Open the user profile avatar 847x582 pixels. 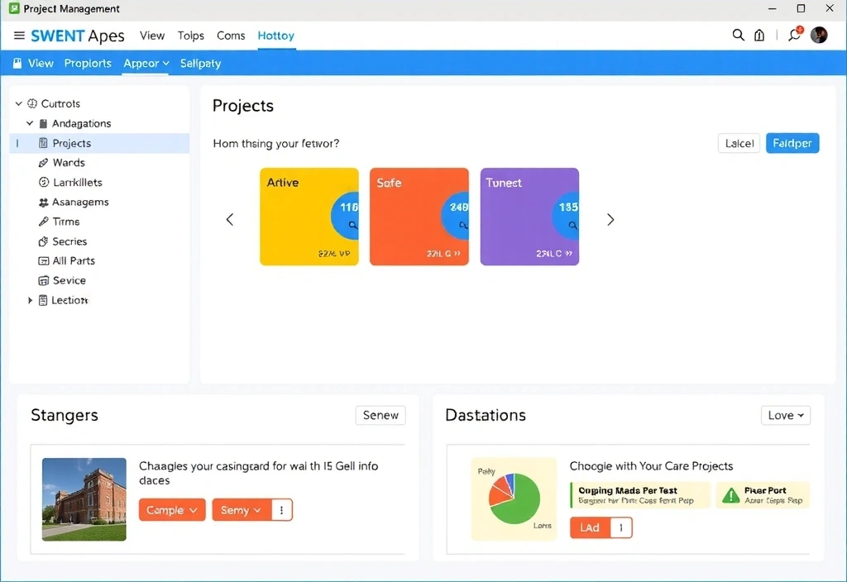[819, 35]
